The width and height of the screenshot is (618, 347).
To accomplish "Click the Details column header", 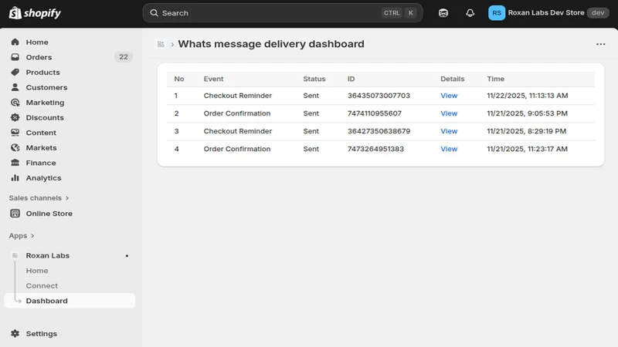I will 452,79.
